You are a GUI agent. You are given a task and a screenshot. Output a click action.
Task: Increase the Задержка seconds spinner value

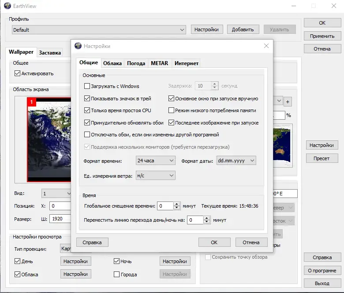(215, 84)
